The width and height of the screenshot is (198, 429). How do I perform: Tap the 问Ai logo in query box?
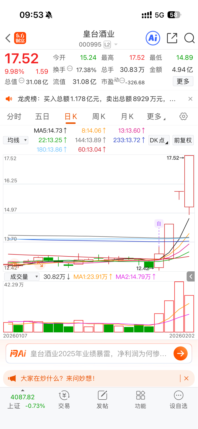click(x=18, y=354)
